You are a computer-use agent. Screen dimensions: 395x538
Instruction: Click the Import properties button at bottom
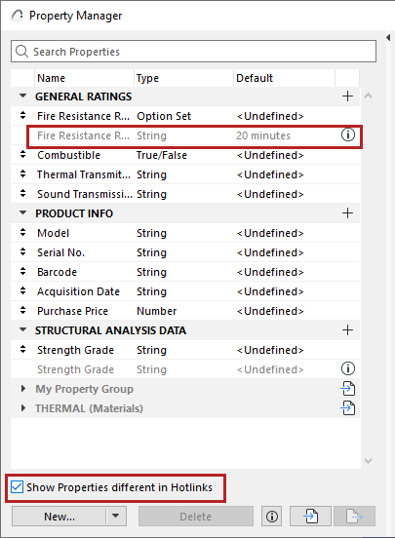tap(310, 516)
